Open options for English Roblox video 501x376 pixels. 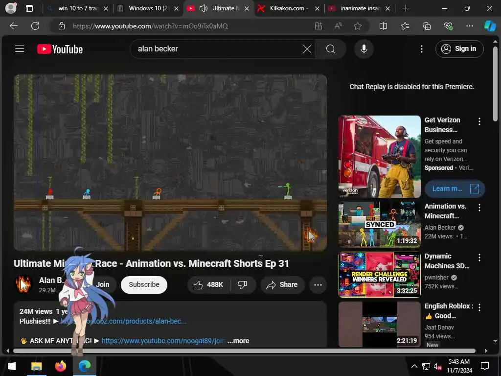click(x=479, y=307)
